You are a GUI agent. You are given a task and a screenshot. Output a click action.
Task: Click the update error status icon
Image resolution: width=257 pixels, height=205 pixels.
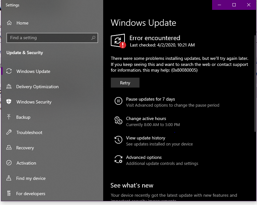pos(118,41)
